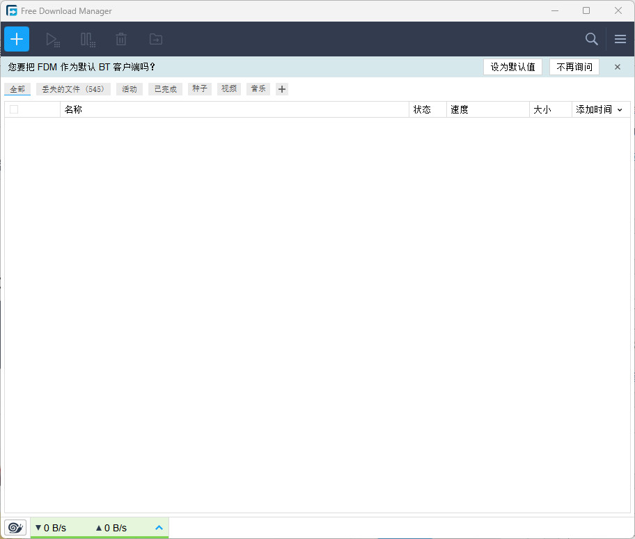The width and height of the screenshot is (635, 539).
Task: Click the upload speed 0 B/s indicator
Action: point(111,528)
